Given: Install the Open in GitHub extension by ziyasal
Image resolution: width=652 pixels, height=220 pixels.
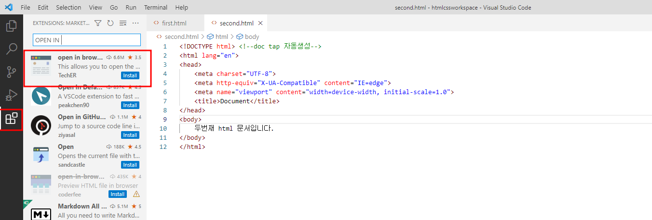Looking at the screenshot, I should point(130,135).
